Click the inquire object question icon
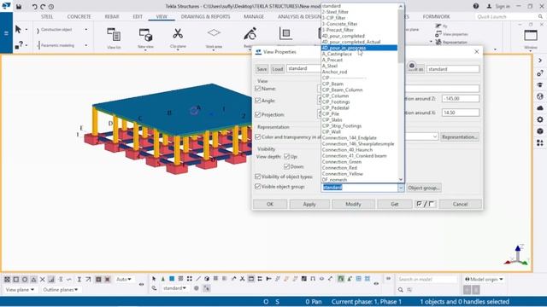The width and height of the screenshot is (547, 307). click(x=19, y=44)
